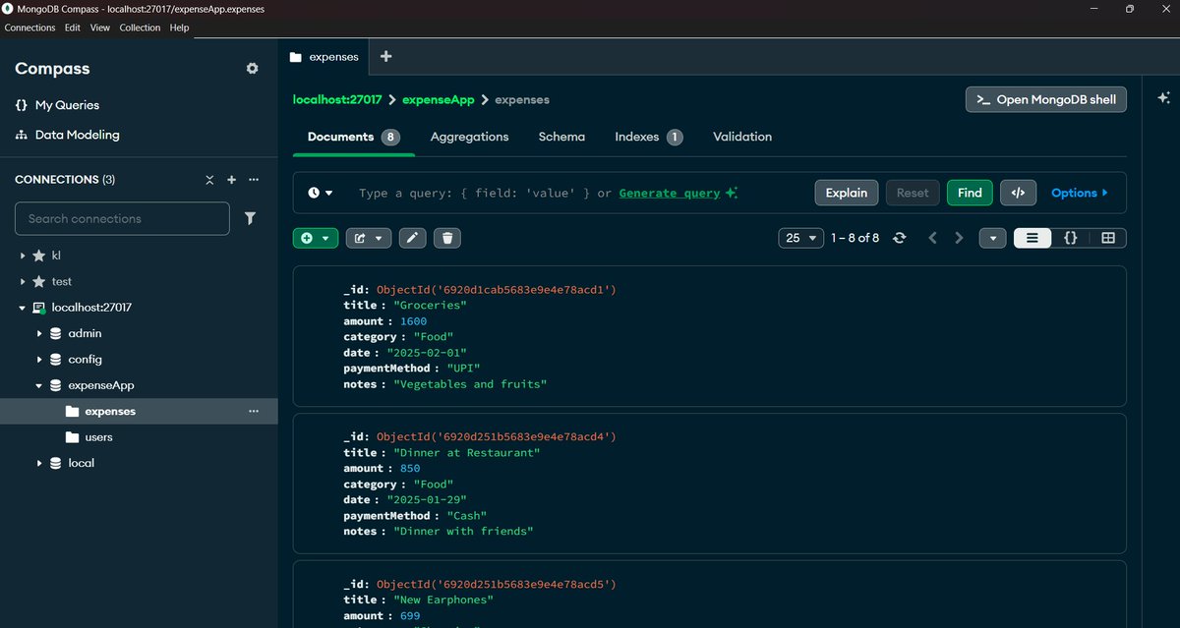Open AI assistant sparkle icon
1180x628 pixels.
tap(1163, 98)
